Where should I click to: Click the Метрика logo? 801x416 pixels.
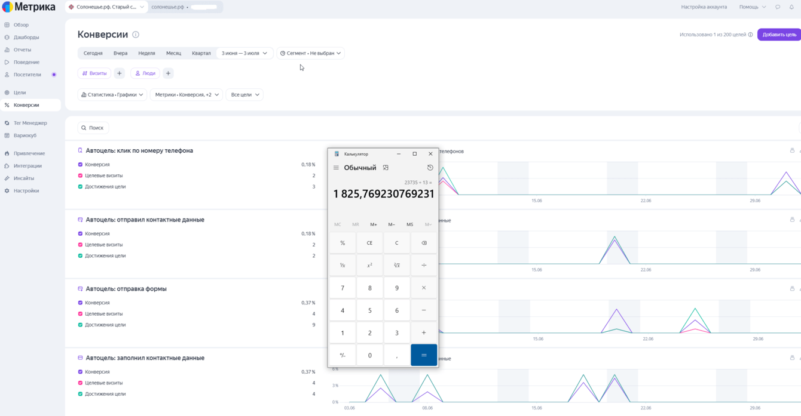click(29, 7)
